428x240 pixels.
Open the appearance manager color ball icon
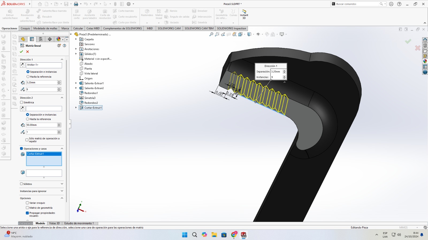point(58,39)
